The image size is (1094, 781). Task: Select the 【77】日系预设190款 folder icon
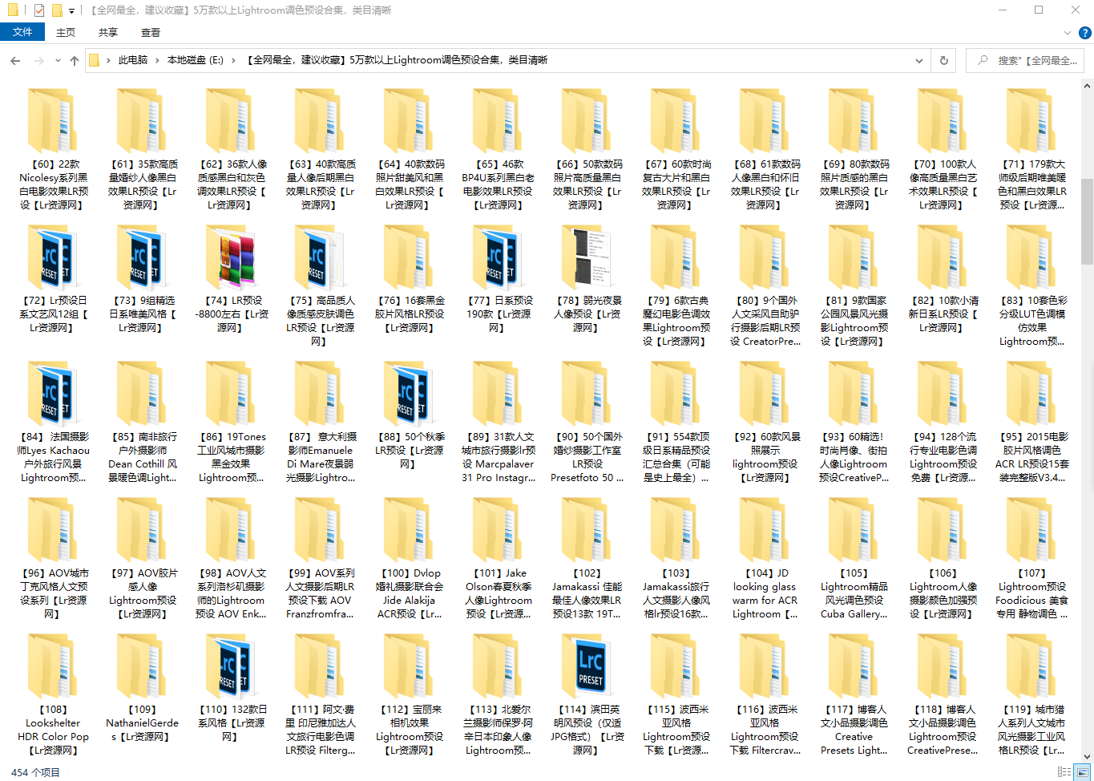[x=498, y=257]
